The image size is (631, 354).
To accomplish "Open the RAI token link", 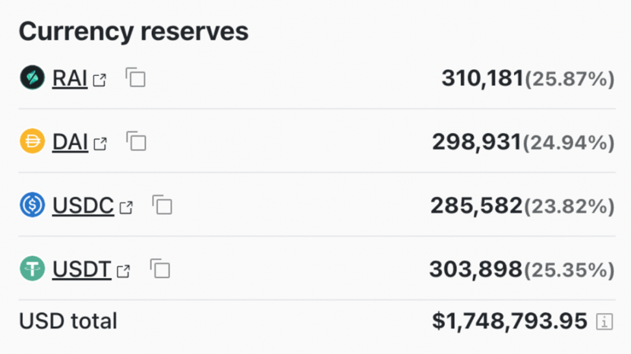I will tap(70, 78).
